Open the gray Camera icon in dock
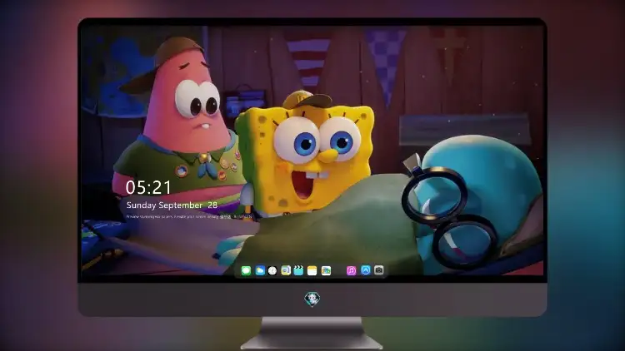This screenshot has width=625, height=351. tap(379, 270)
